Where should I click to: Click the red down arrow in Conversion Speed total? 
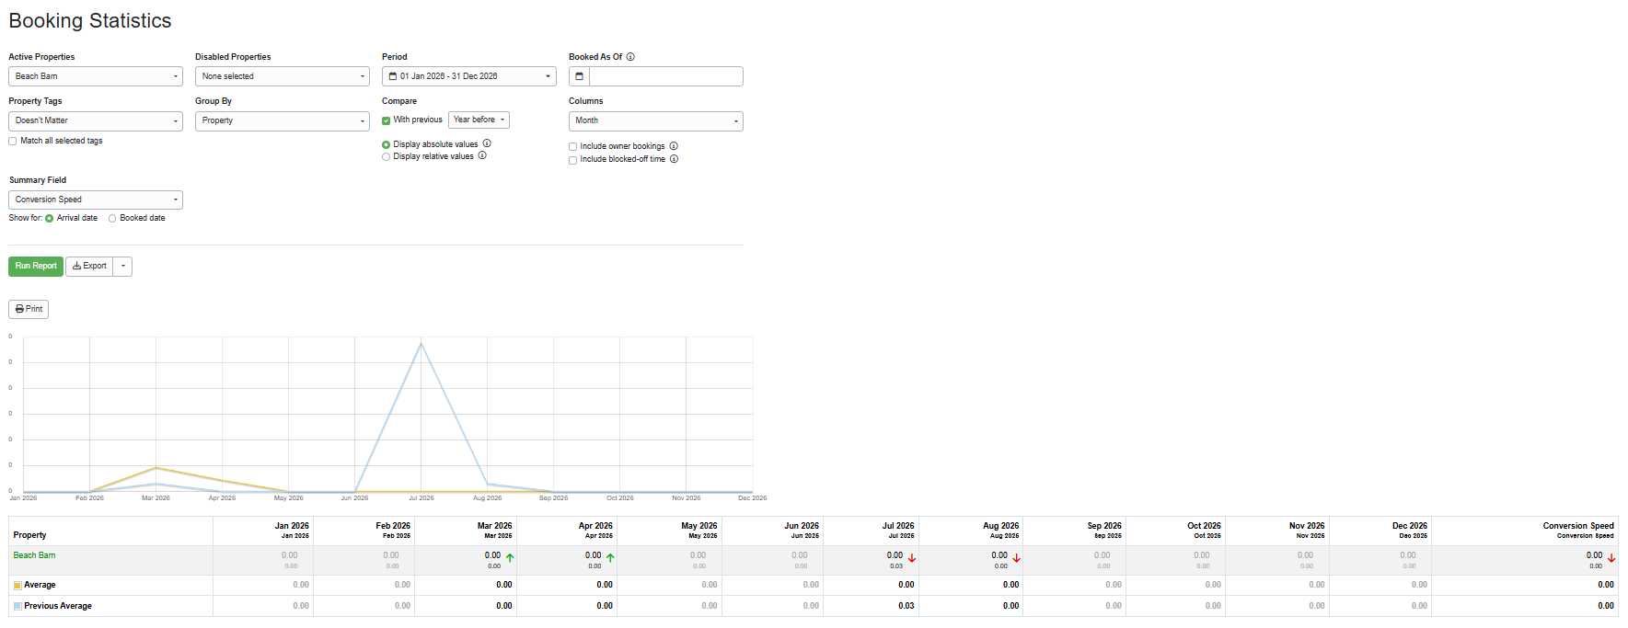[x=1611, y=557]
